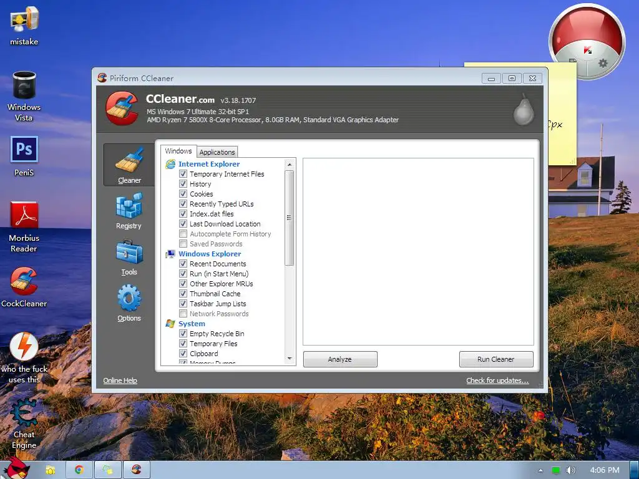The image size is (639, 479).
Task: Click the green windows taskbar icon
Action: [x=108, y=470]
